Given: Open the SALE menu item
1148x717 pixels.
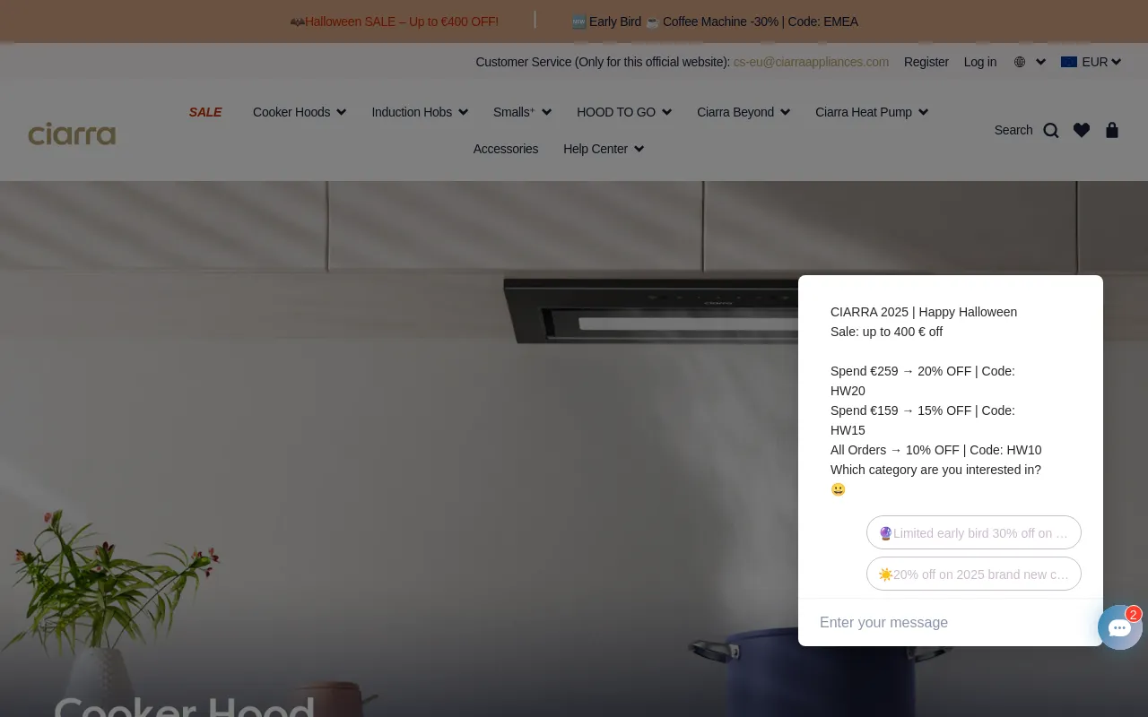Looking at the screenshot, I should (x=205, y=112).
